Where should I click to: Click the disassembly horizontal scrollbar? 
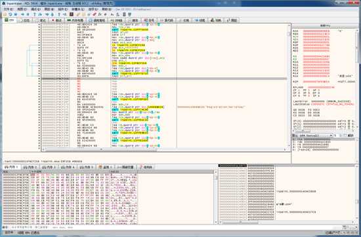(164, 149)
